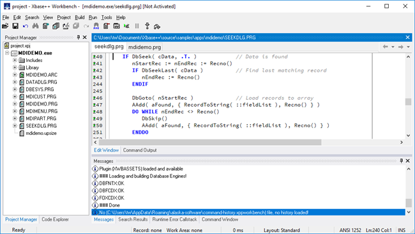Select project.xpj in project tree
Screen dimensions: 415x234
20,46
